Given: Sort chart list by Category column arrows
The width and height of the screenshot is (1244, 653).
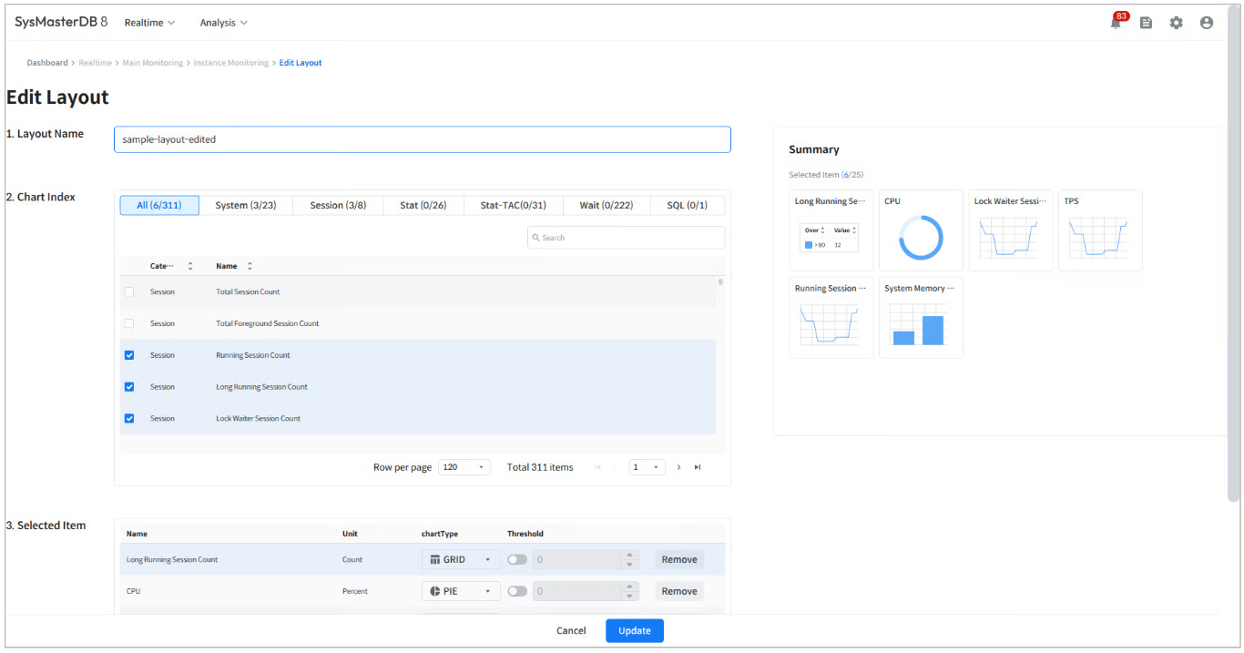Looking at the screenshot, I should point(190,266).
